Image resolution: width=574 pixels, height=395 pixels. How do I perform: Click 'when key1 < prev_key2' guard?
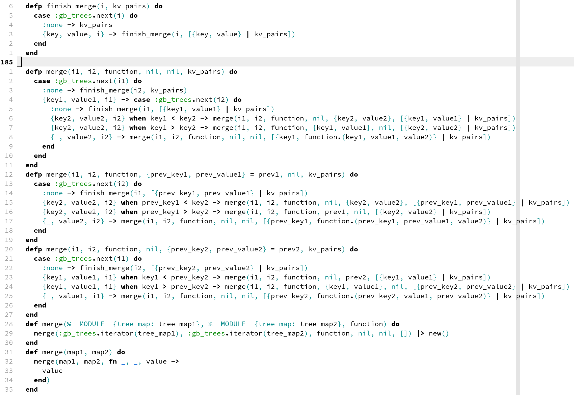(165, 277)
